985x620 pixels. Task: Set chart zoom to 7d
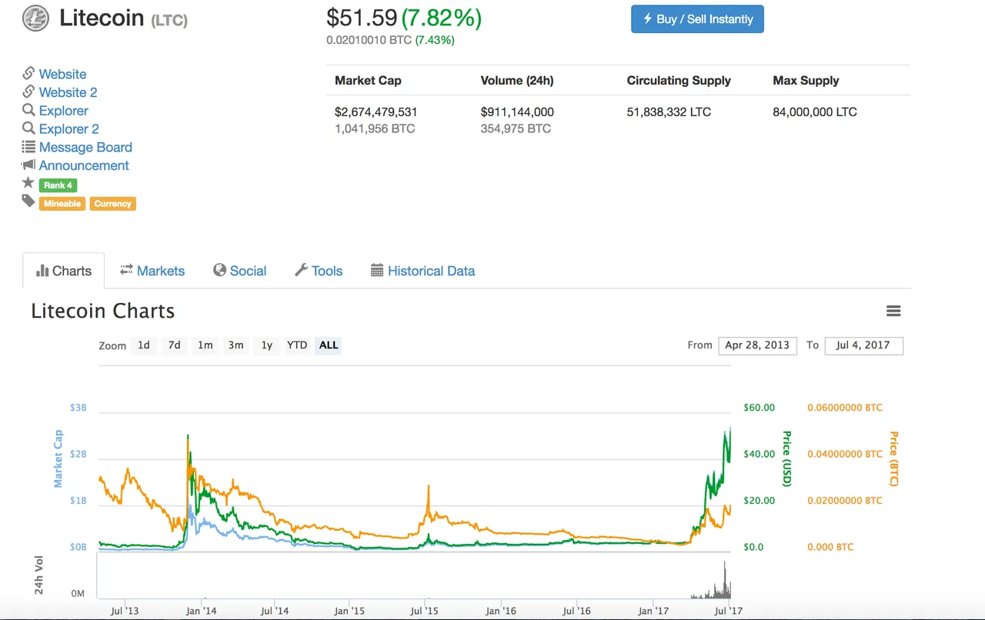pyautogui.click(x=175, y=345)
